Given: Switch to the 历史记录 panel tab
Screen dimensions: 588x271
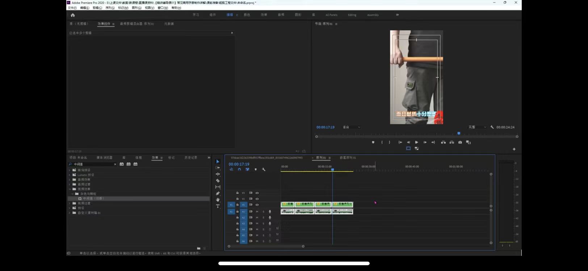Looking at the screenshot, I should click(190, 158).
